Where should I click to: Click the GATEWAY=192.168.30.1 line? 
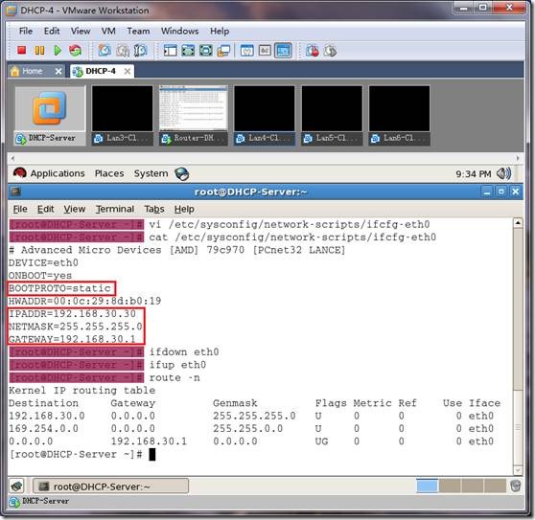click(x=72, y=339)
